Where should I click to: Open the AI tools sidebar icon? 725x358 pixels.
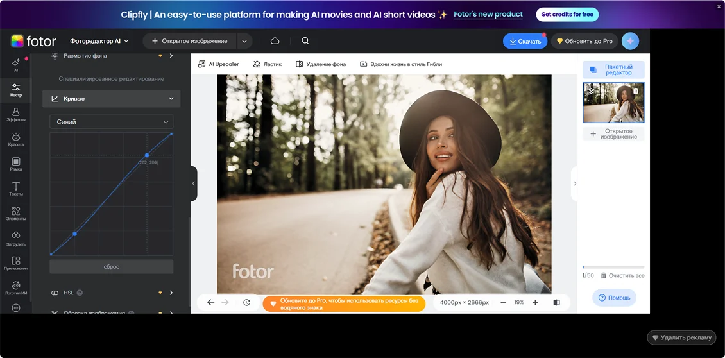click(16, 65)
